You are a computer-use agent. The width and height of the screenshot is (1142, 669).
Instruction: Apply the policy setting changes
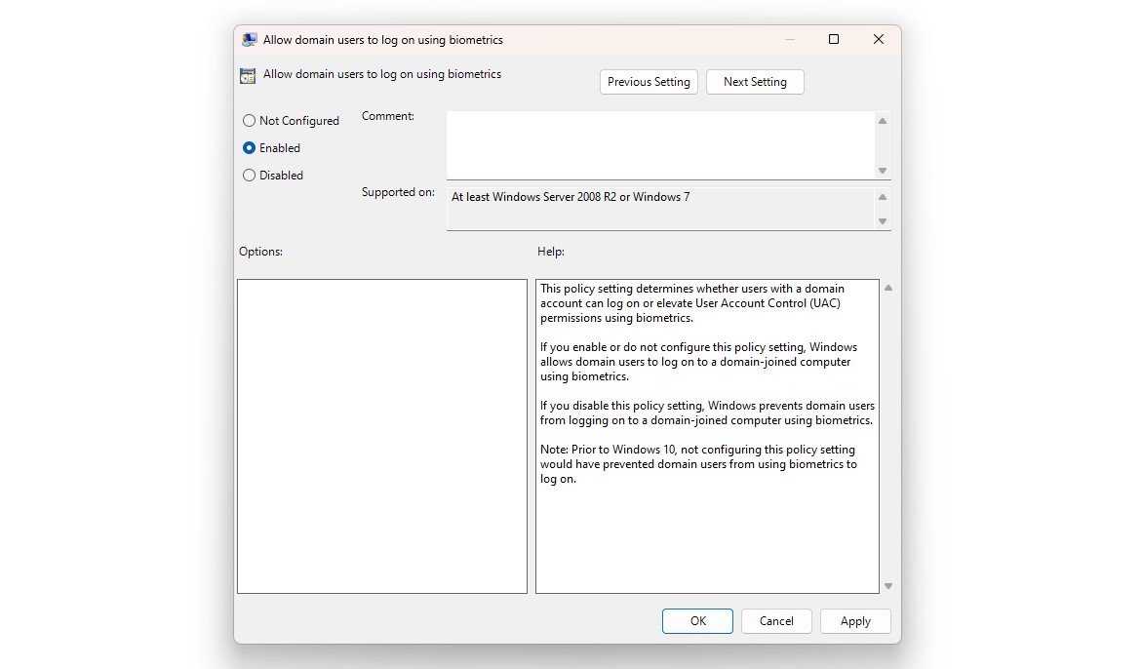click(x=855, y=621)
